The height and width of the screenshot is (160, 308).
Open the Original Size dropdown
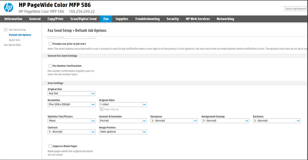click(71, 93)
